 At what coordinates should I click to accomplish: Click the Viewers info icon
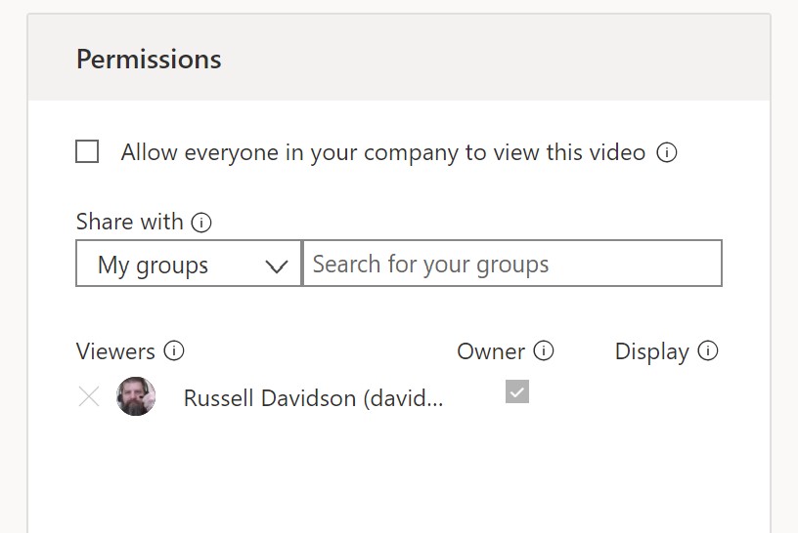point(173,350)
